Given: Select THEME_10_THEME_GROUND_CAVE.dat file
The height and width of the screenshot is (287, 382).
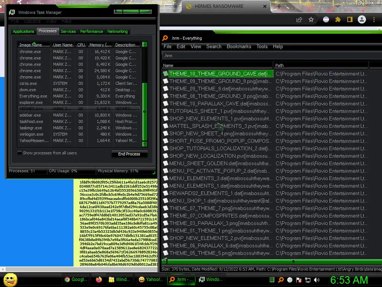Looking at the screenshot, I should point(220,74).
